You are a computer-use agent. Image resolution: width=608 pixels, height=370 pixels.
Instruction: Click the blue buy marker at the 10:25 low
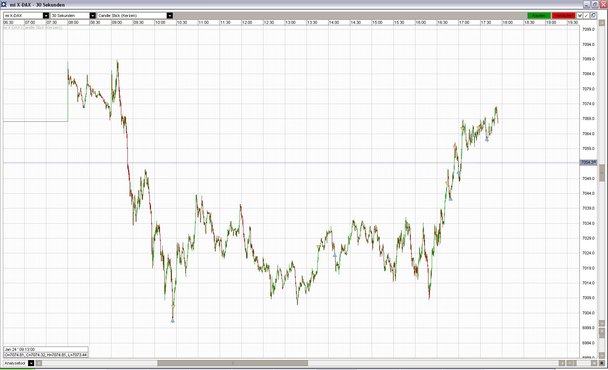pos(173,320)
